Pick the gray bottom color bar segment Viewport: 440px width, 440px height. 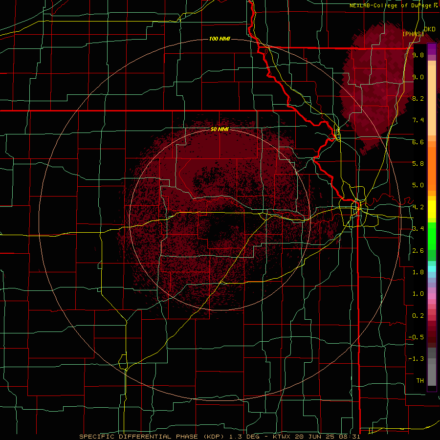pyautogui.click(x=432, y=374)
